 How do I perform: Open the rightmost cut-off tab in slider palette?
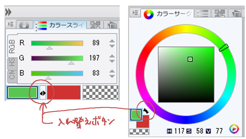tap(112, 25)
